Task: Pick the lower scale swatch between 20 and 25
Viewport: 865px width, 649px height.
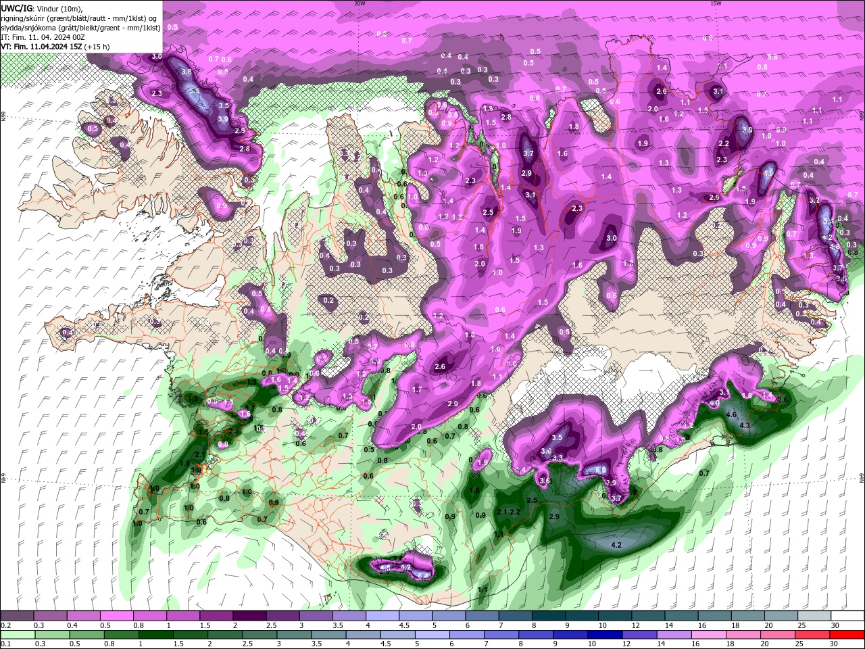Action: pyautogui.click(x=778, y=635)
